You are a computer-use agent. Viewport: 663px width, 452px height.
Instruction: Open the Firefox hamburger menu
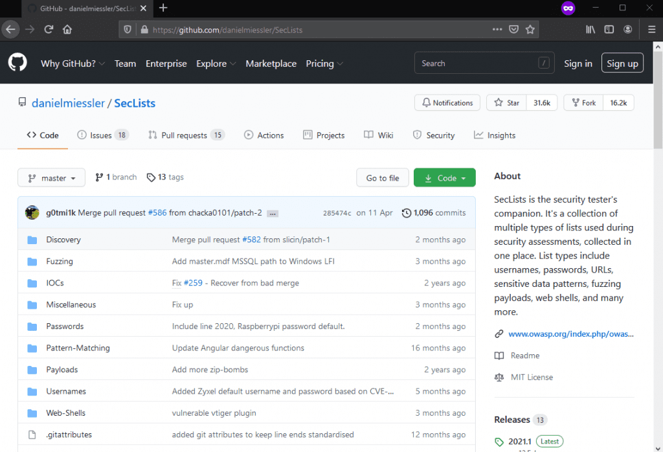pyautogui.click(x=651, y=29)
